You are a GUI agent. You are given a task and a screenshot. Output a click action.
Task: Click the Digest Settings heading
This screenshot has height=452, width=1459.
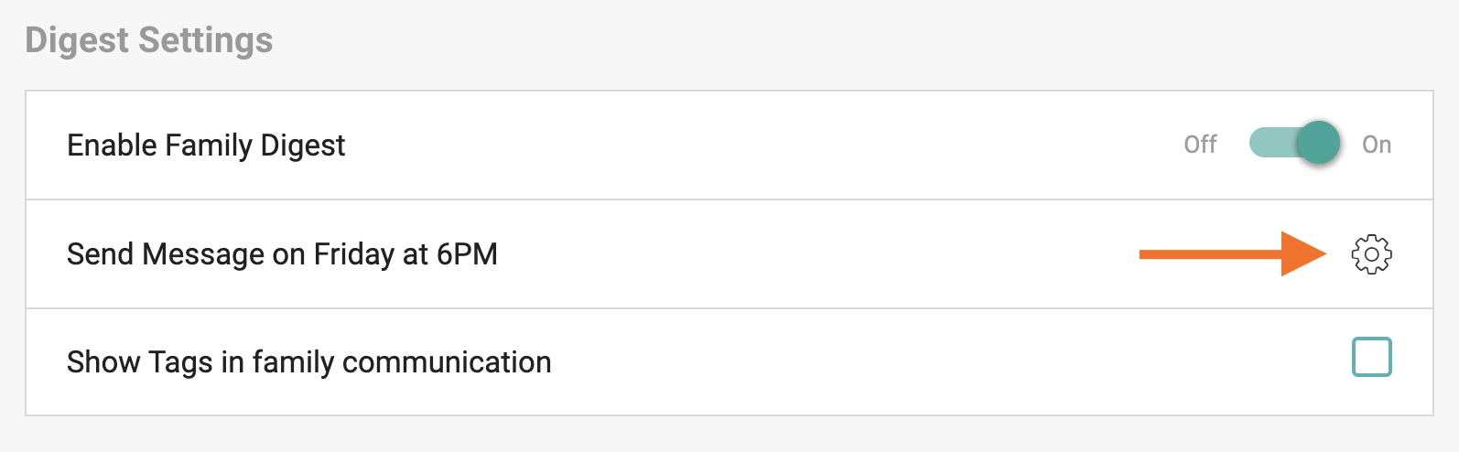coord(149,40)
